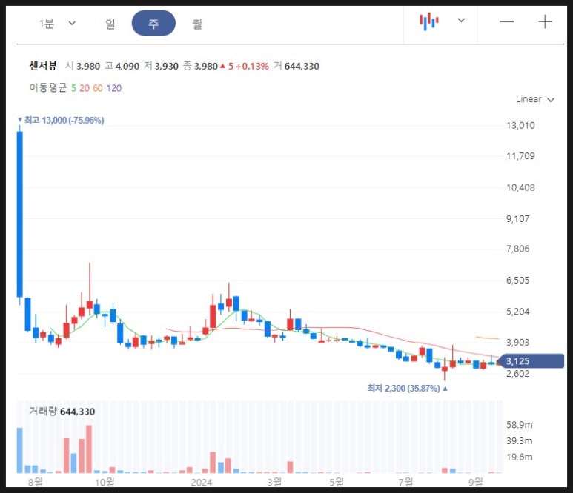573x493 pixels.
Task: Click the 이동평균 moving average label
Action: click(48, 88)
